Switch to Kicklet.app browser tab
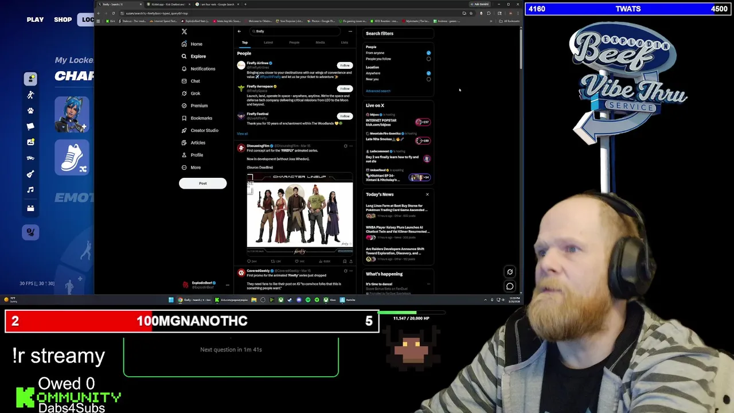 pos(168,5)
